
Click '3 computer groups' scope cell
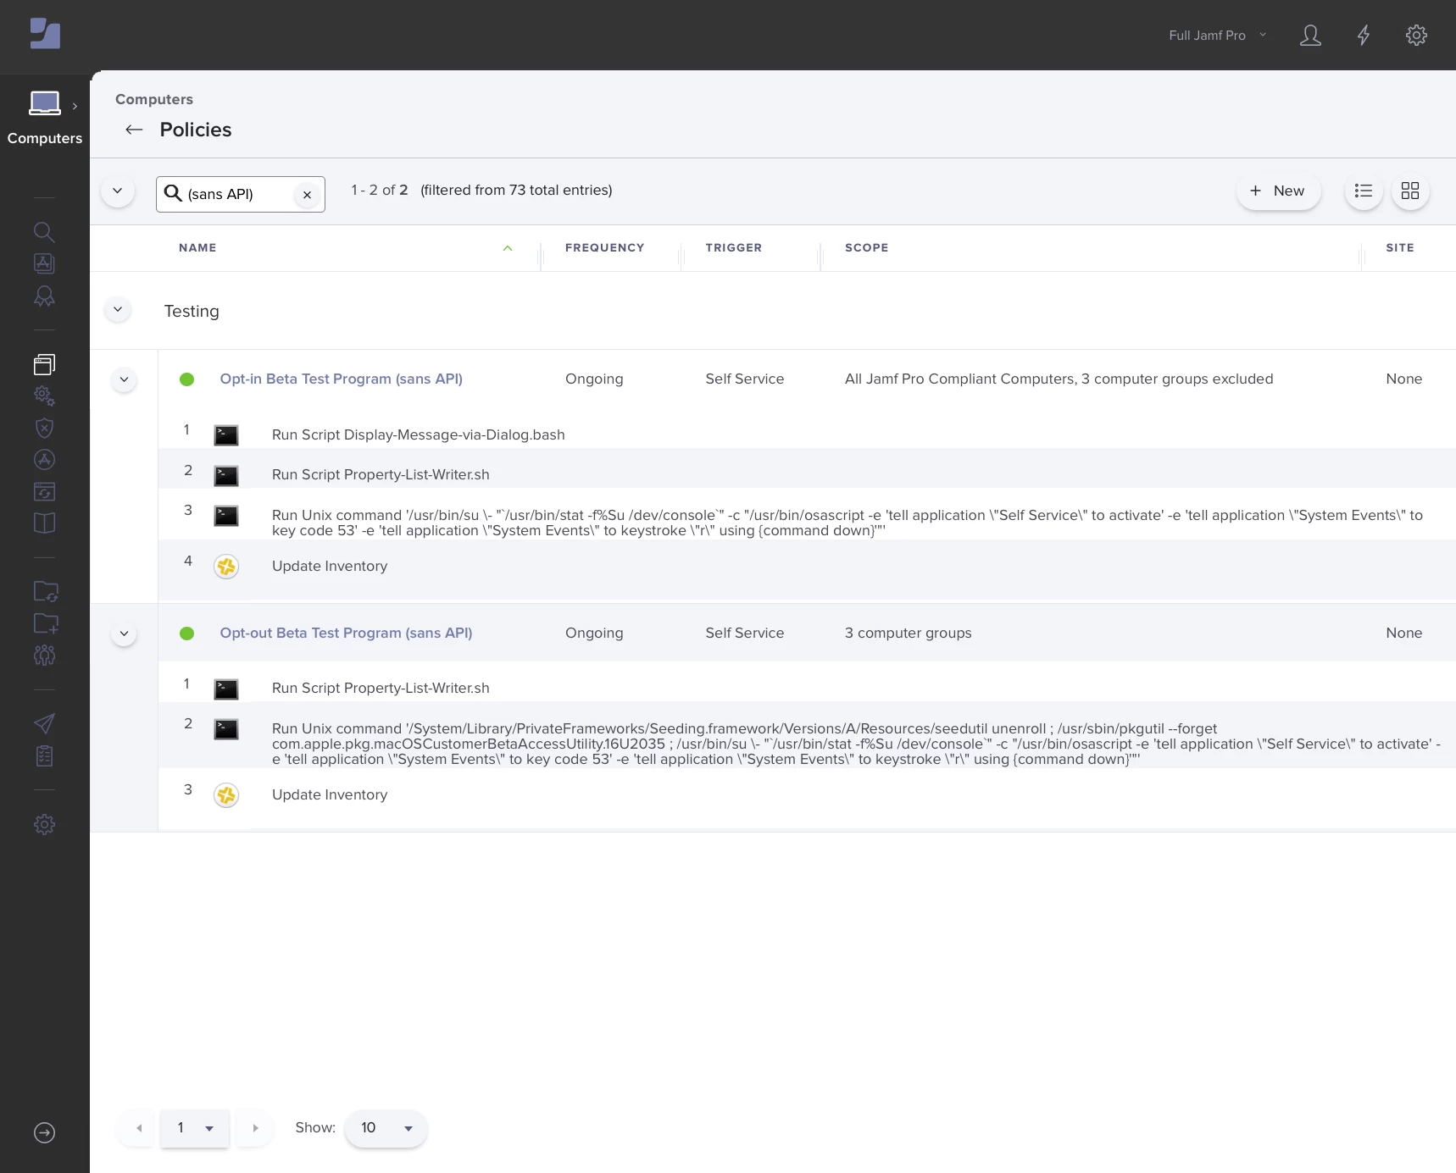pyautogui.click(x=908, y=634)
